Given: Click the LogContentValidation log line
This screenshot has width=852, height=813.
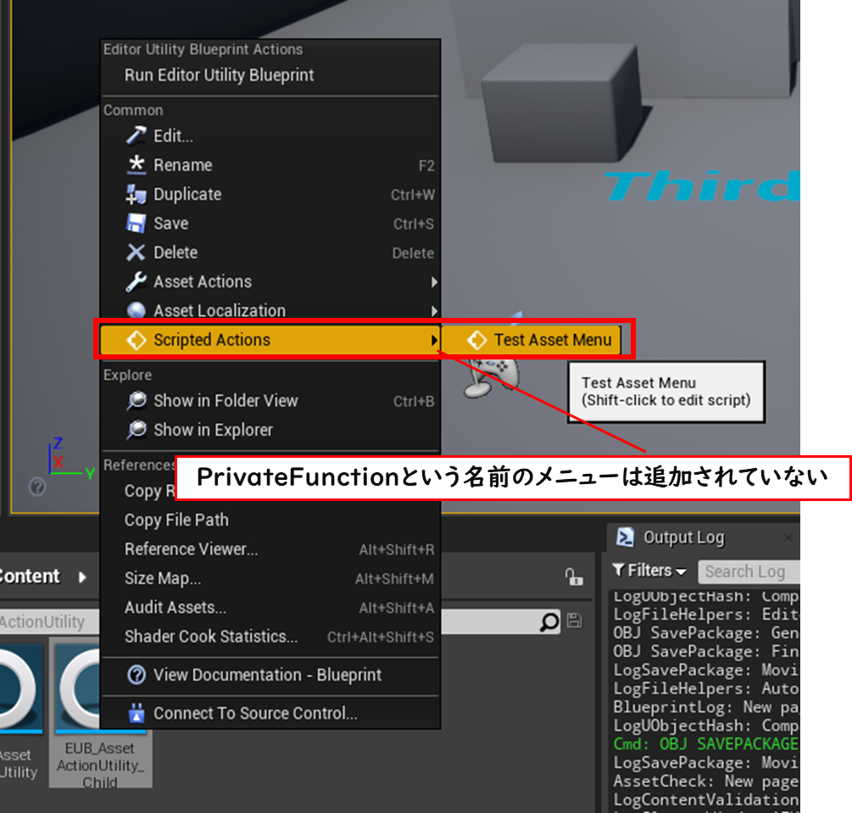Looking at the screenshot, I should pos(705,799).
